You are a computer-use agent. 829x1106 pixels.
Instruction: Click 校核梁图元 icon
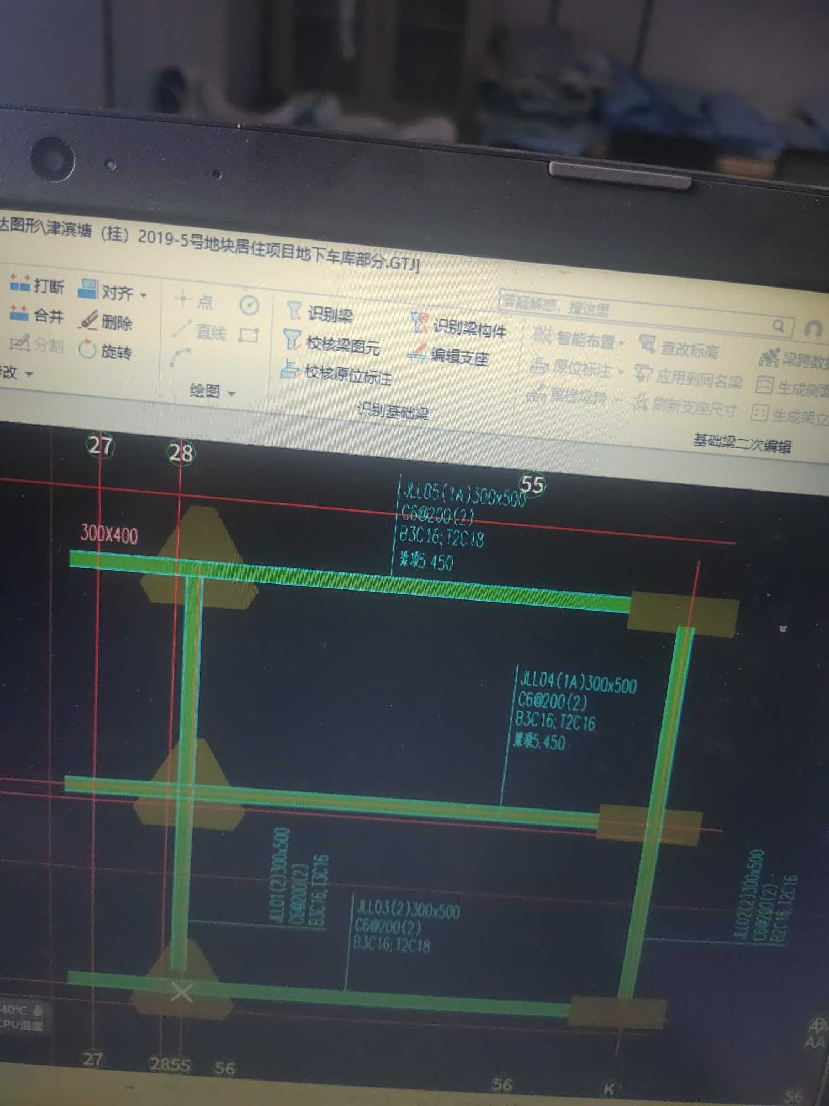pos(292,340)
